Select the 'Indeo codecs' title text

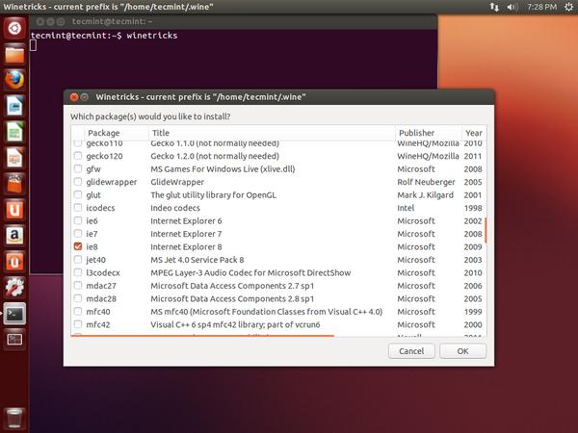pos(175,208)
